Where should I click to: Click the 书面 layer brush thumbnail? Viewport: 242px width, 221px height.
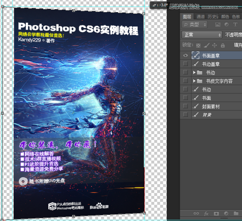196,98
